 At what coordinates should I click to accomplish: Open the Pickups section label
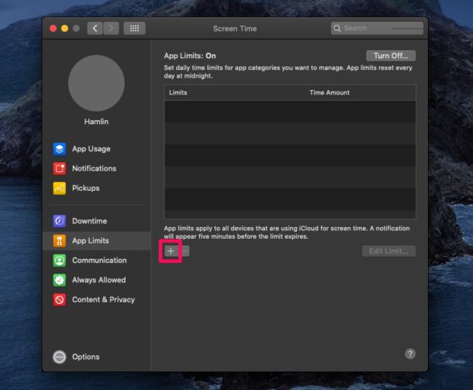pos(85,188)
